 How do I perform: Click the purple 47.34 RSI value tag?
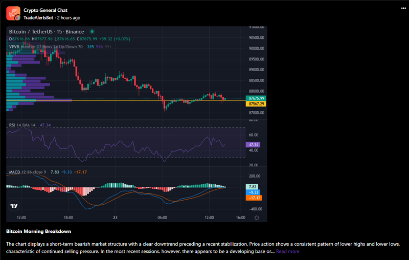[254, 145]
